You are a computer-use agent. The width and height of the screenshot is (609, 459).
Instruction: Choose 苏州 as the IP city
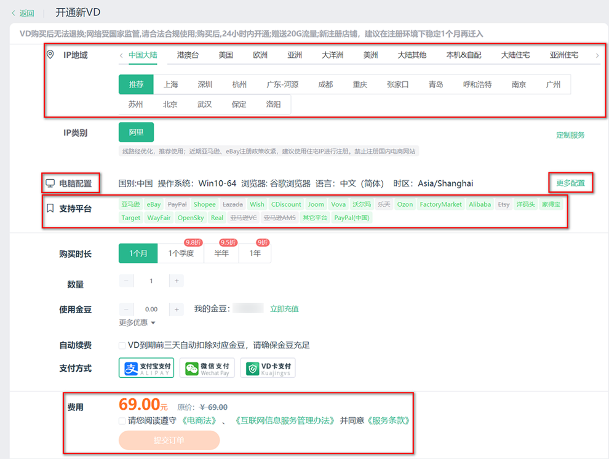click(135, 104)
